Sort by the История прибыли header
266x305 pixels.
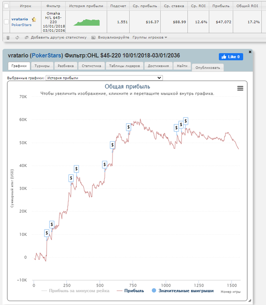(x=86, y=6)
